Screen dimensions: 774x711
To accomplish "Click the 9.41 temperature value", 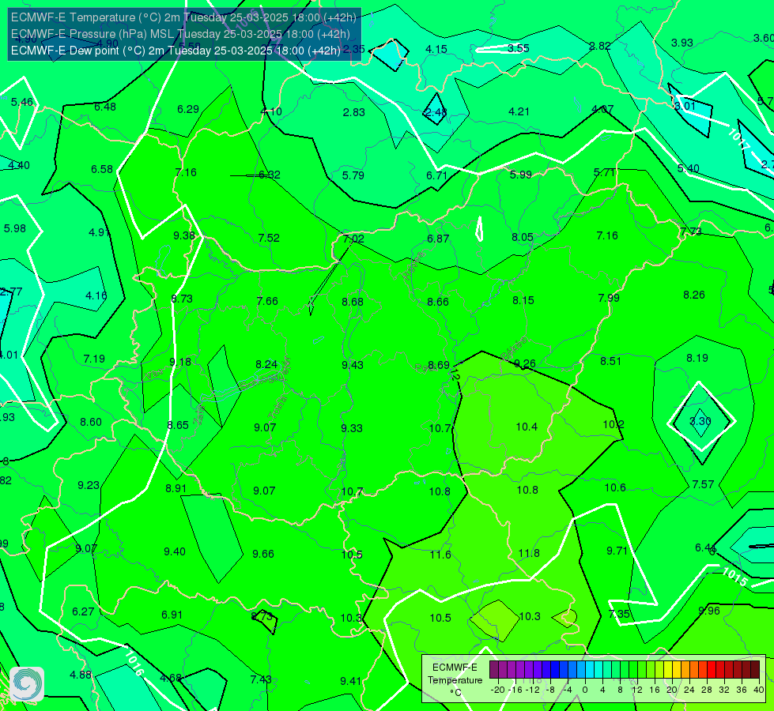I will click(x=350, y=681).
